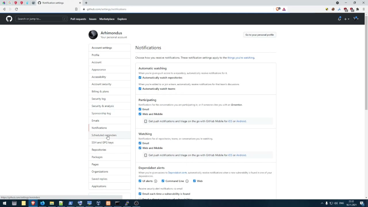This screenshot has width=368, height=207.
Task: Open Scheduled reminders settings
Action: [x=110, y=135]
